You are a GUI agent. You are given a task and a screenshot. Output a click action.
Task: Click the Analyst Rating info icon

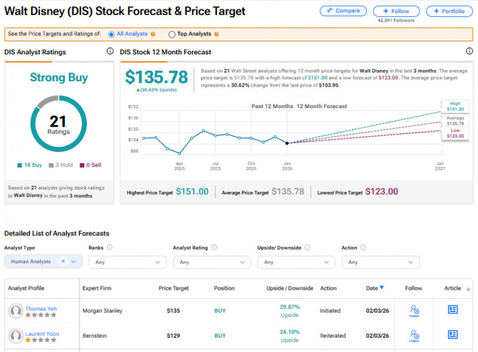pyautogui.click(x=214, y=247)
